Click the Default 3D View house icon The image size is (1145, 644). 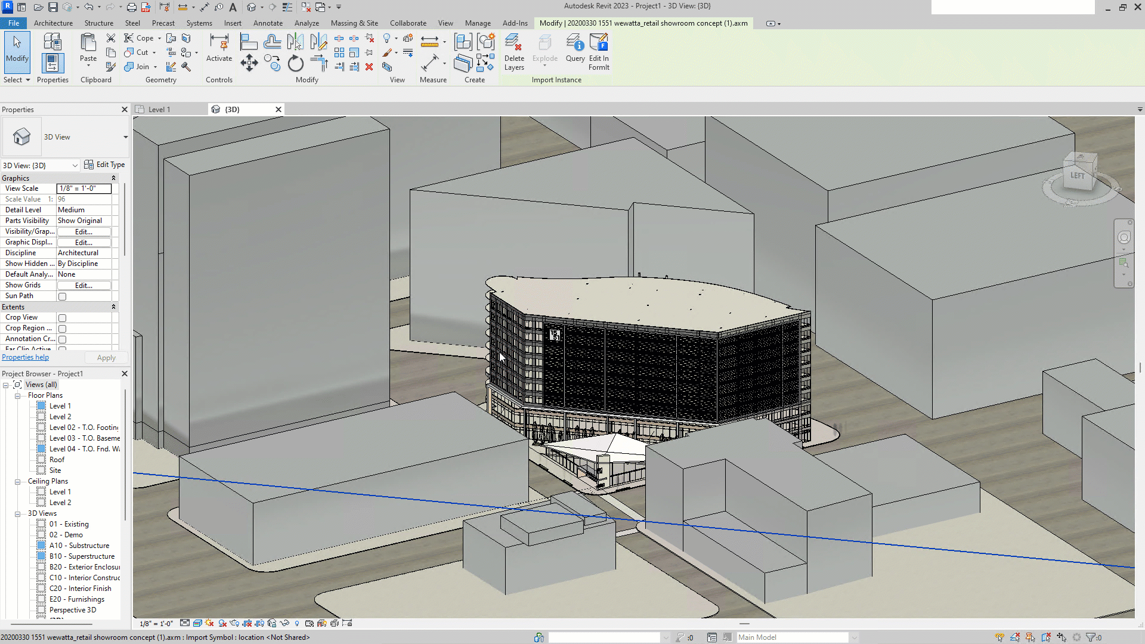click(x=252, y=7)
